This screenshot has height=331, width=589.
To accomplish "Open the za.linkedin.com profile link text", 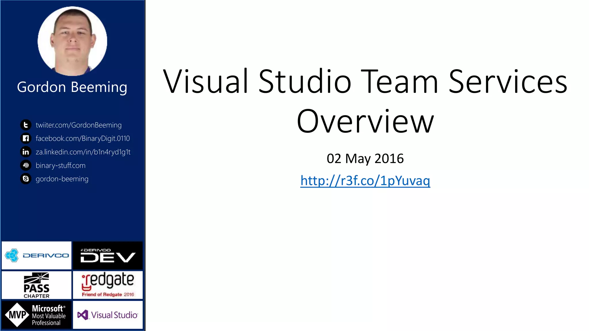I will coord(83,152).
